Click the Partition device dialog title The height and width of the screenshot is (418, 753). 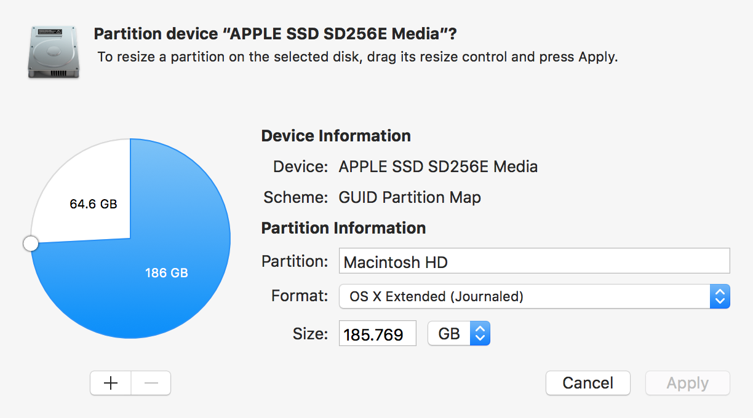coord(276,33)
